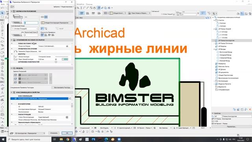The image size is (252, 142).
Task: Toggle the top surface override button
Action: [x=15, y=75]
